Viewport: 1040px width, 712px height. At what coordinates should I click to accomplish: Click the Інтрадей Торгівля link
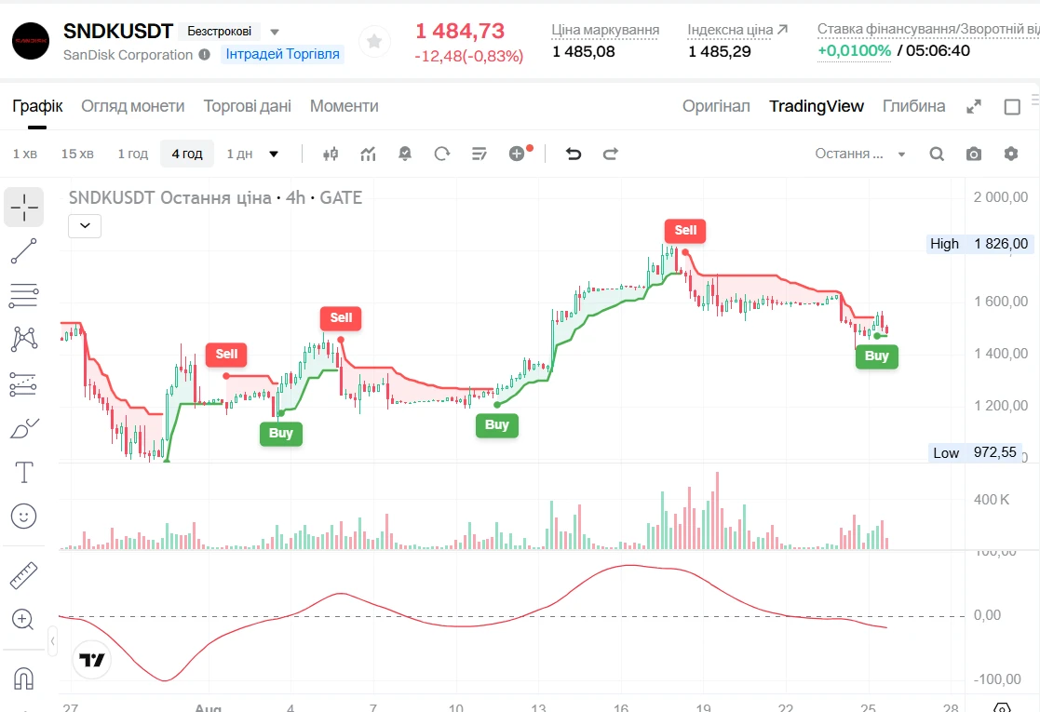(282, 54)
